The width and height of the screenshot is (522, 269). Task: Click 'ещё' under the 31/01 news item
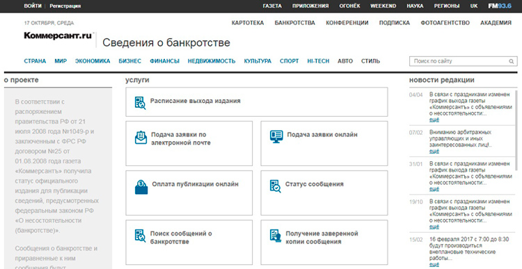[x=434, y=189]
